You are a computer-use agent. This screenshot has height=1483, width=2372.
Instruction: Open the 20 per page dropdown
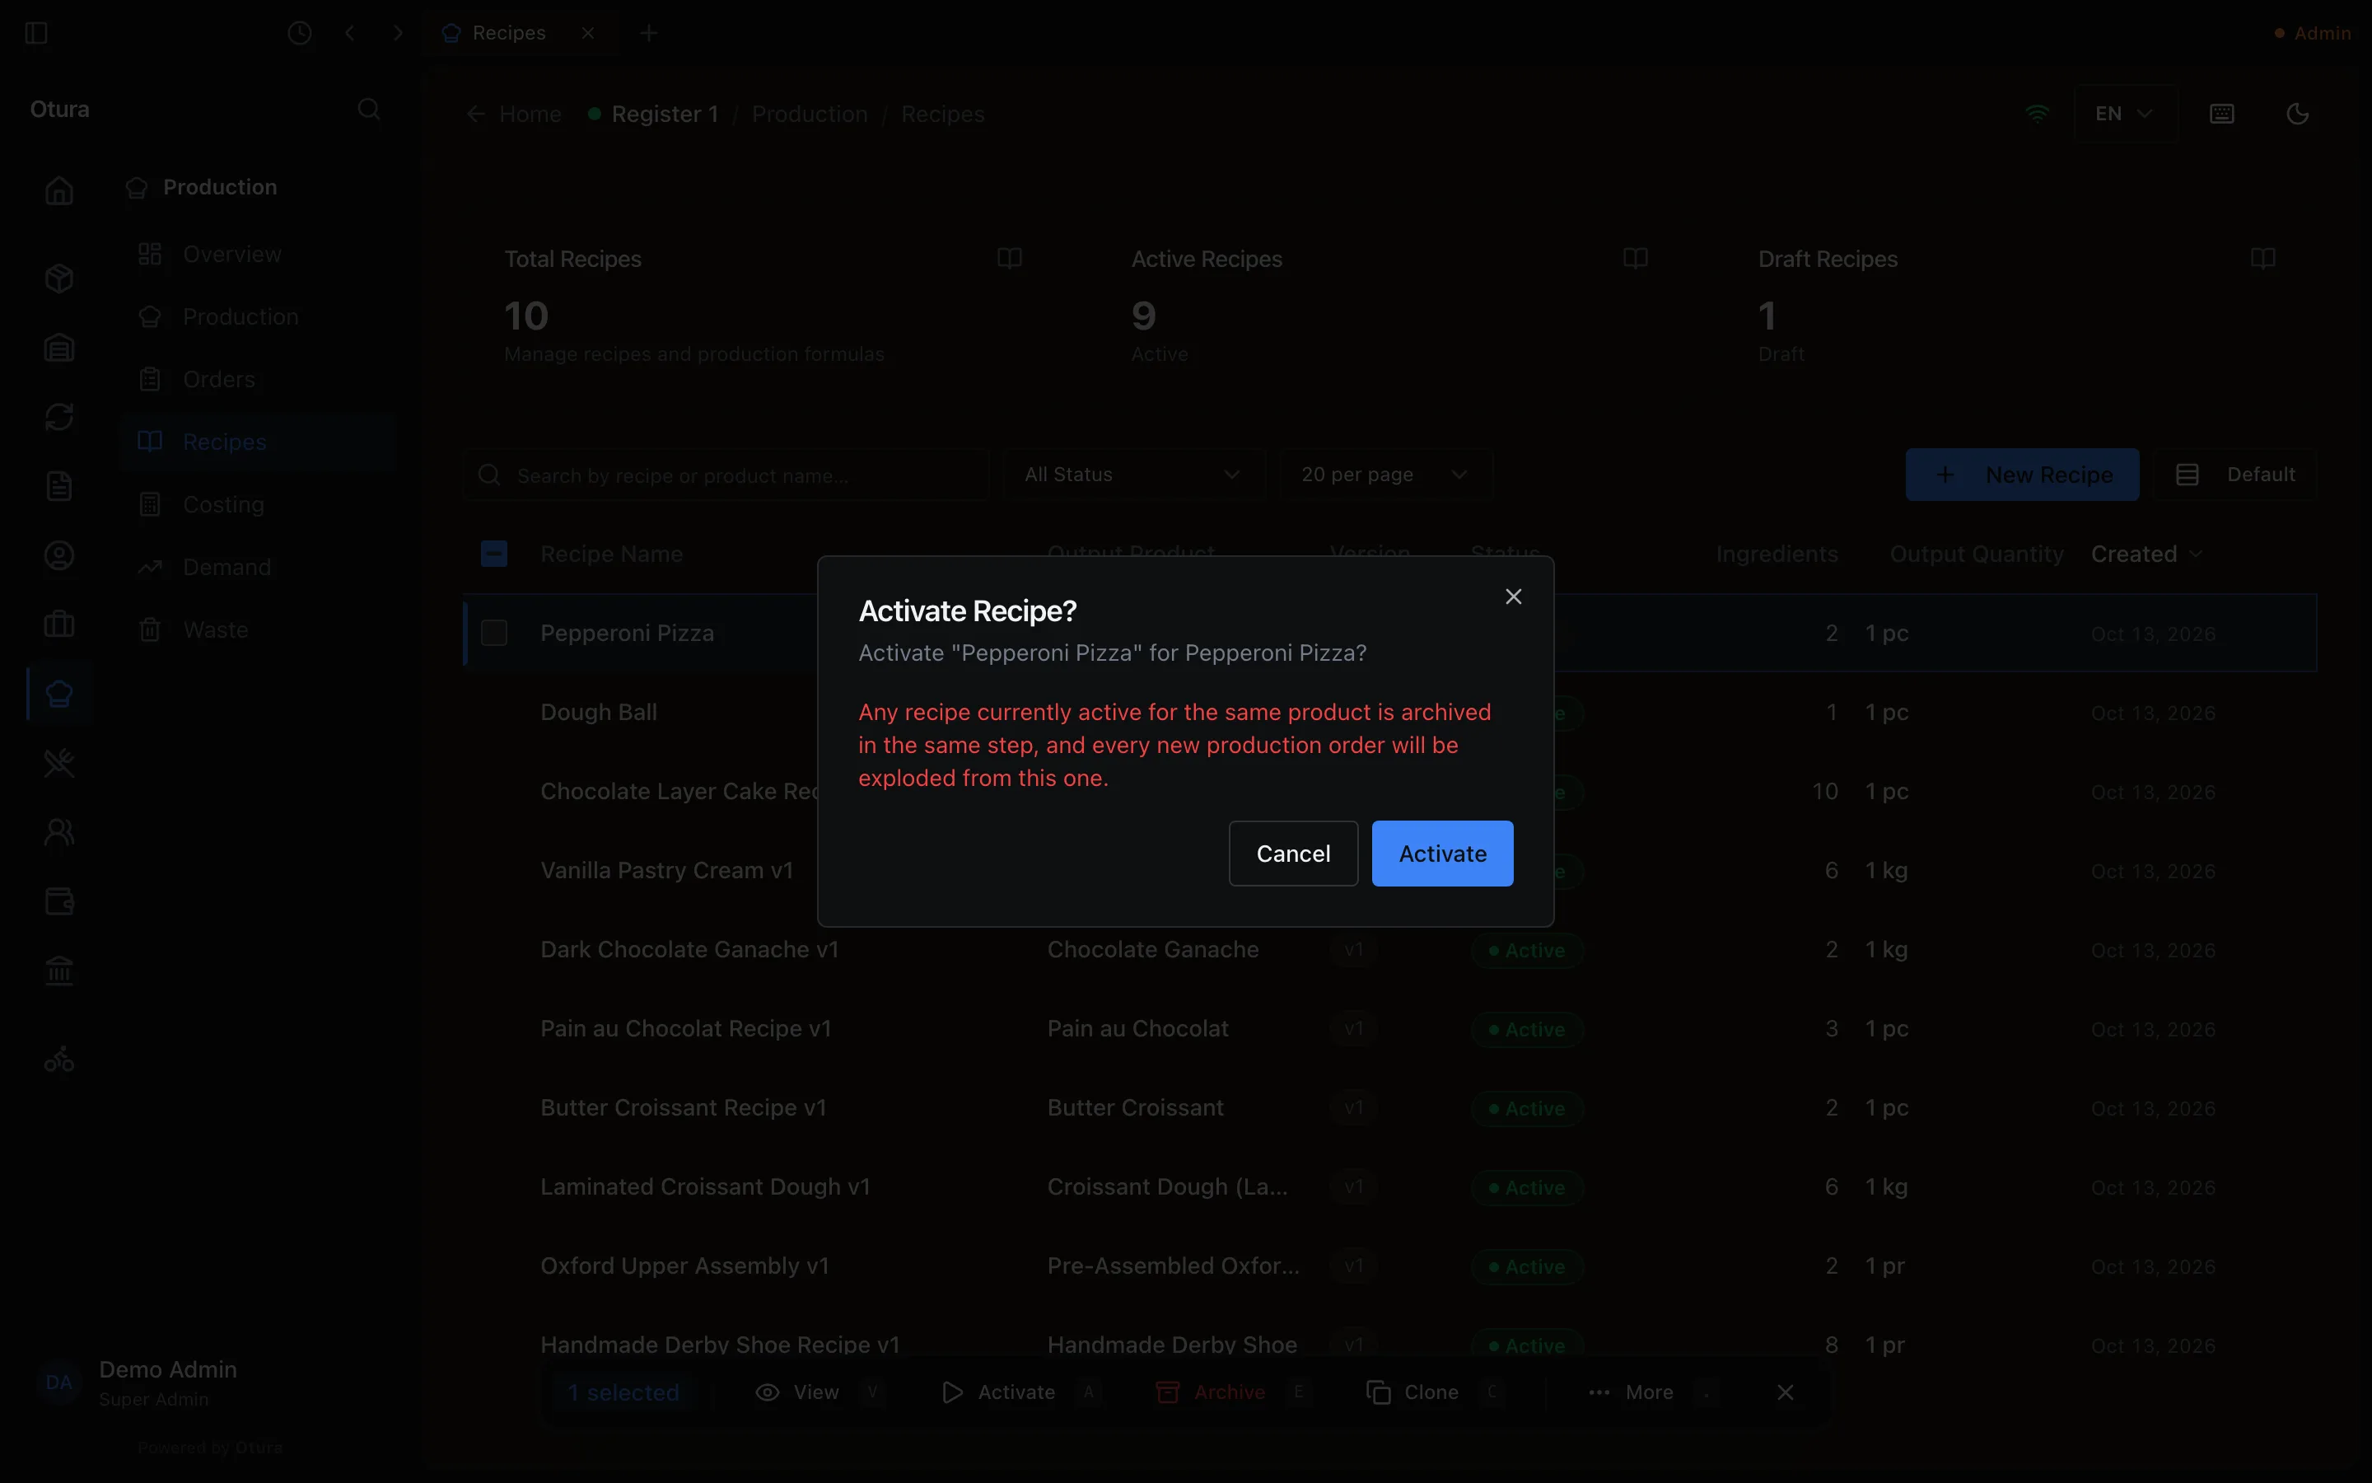(1385, 475)
